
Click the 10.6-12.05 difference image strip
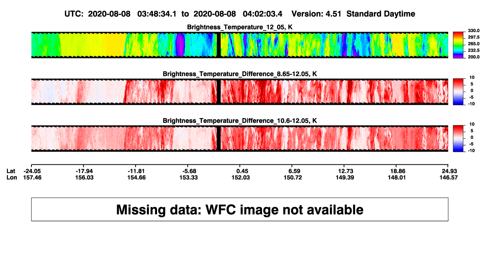coord(240,138)
